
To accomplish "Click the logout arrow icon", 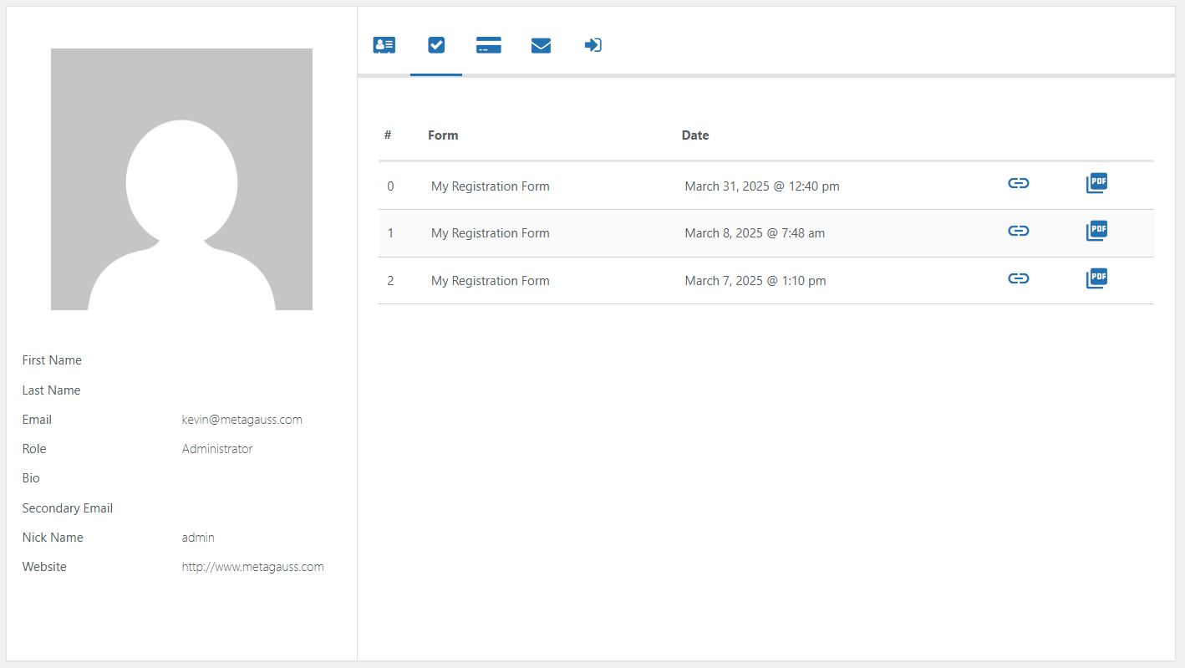I will click(592, 45).
